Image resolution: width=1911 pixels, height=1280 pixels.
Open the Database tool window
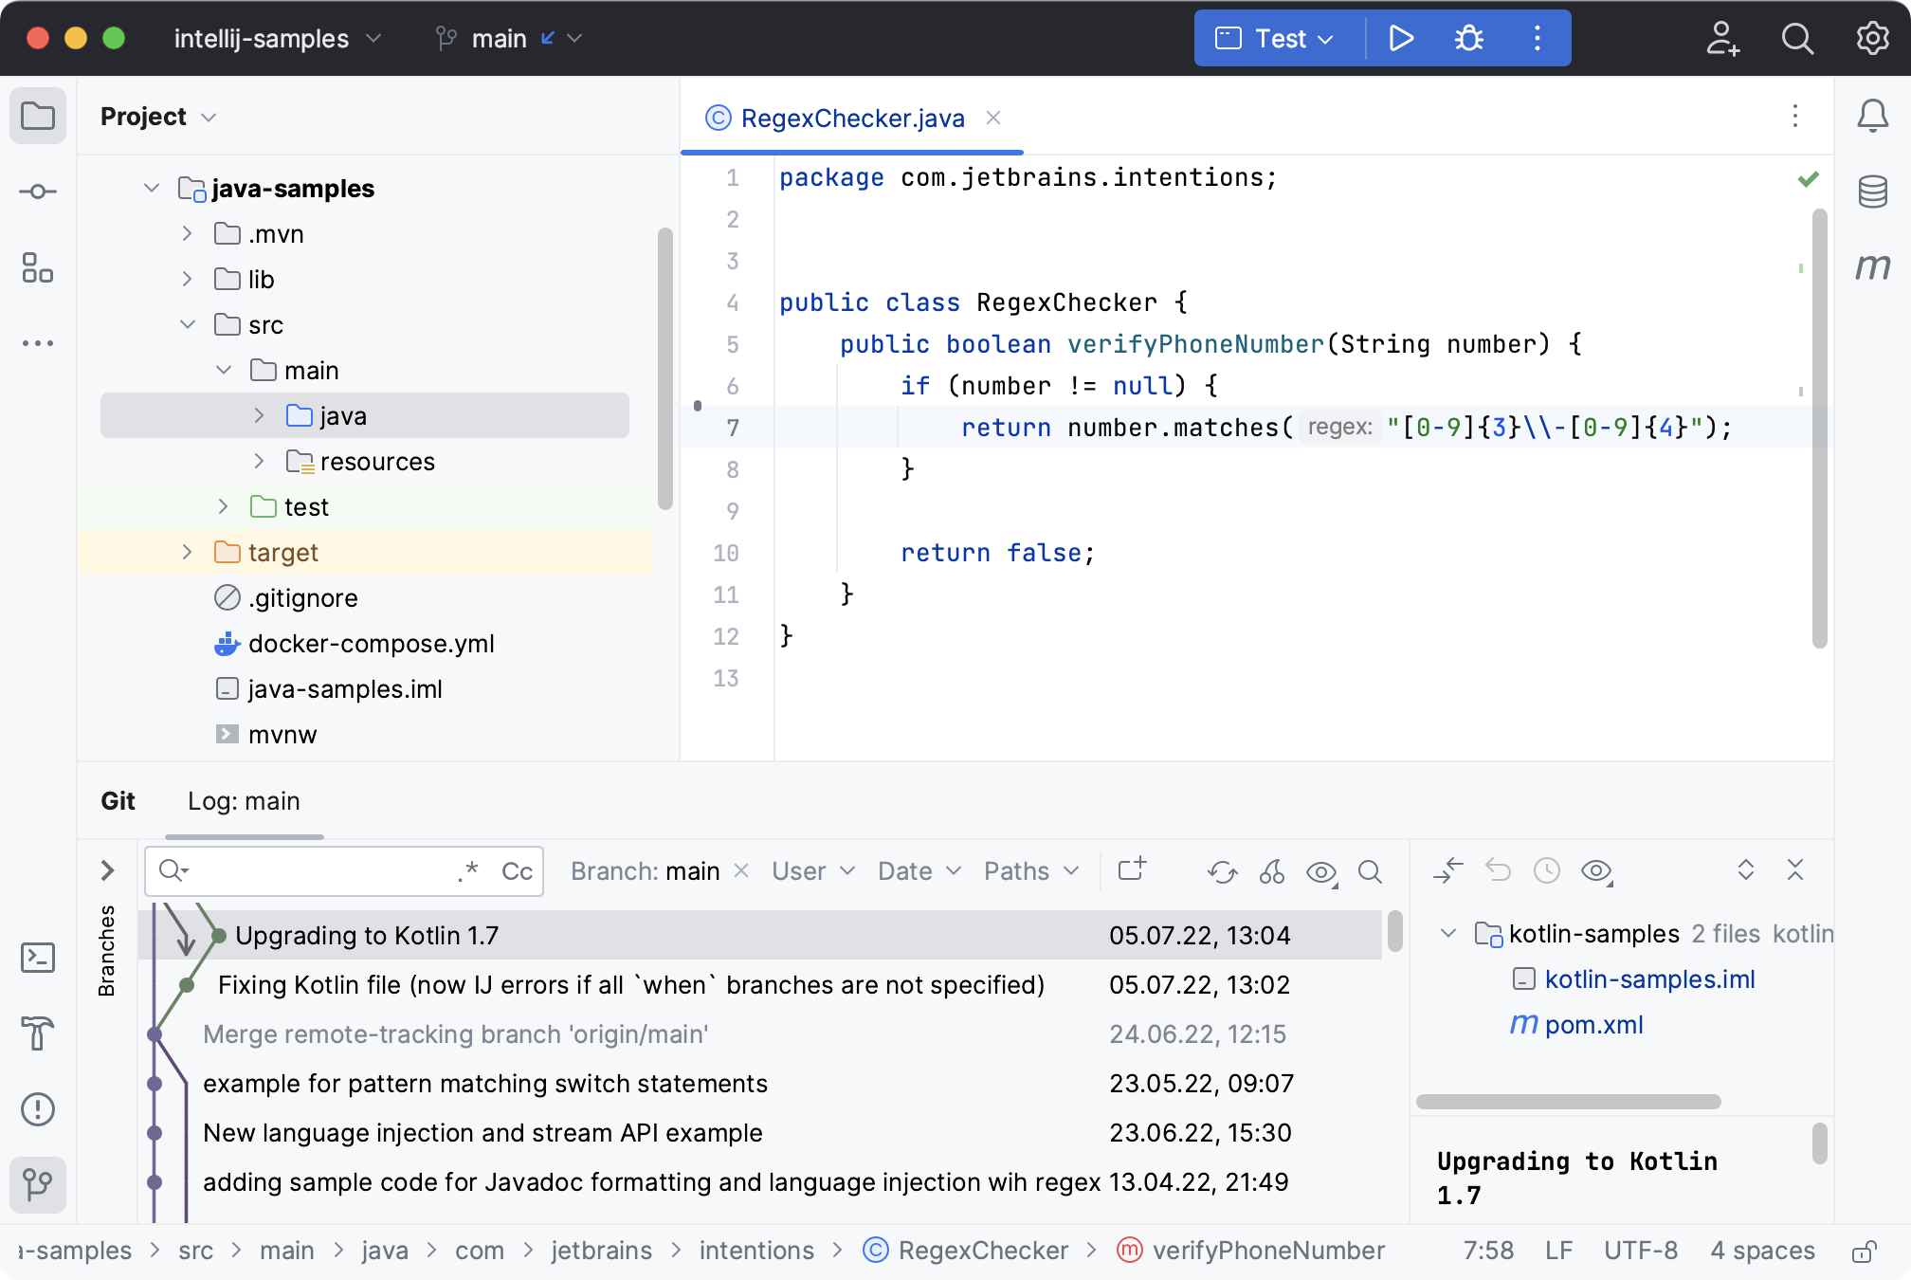tap(1872, 192)
